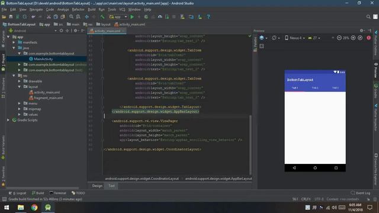This screenshot has height=213, width=379.
Task: Open the Terminal tool window
Action: coord(57,193)
